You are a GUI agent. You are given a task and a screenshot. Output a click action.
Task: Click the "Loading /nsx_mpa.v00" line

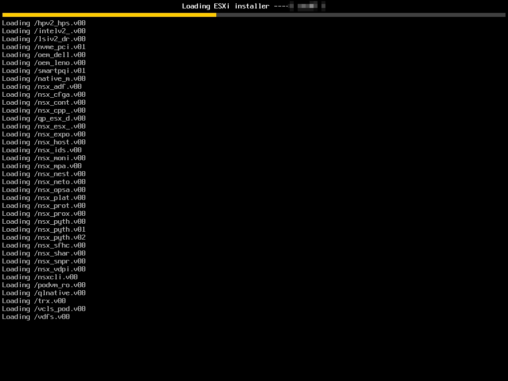[42, 166]
